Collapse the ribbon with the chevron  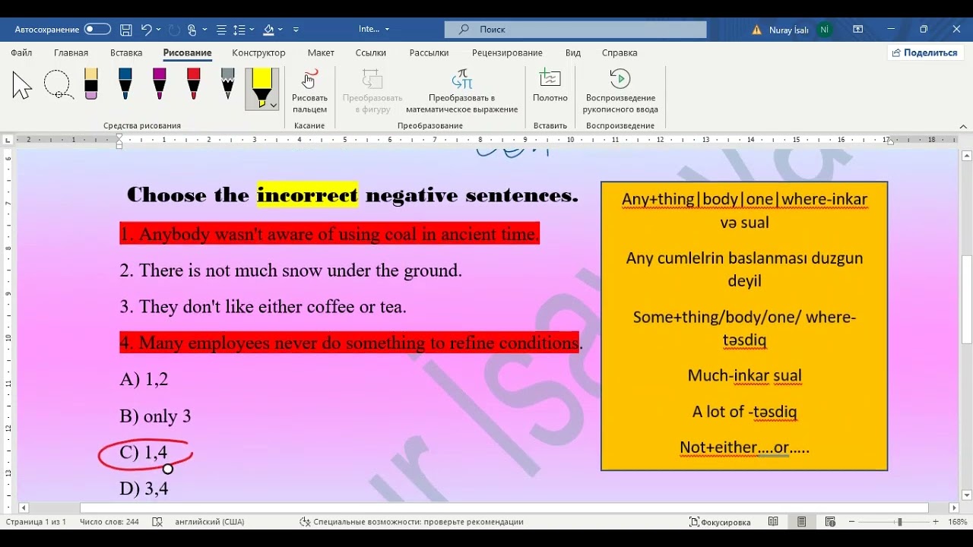pos(963,126)
